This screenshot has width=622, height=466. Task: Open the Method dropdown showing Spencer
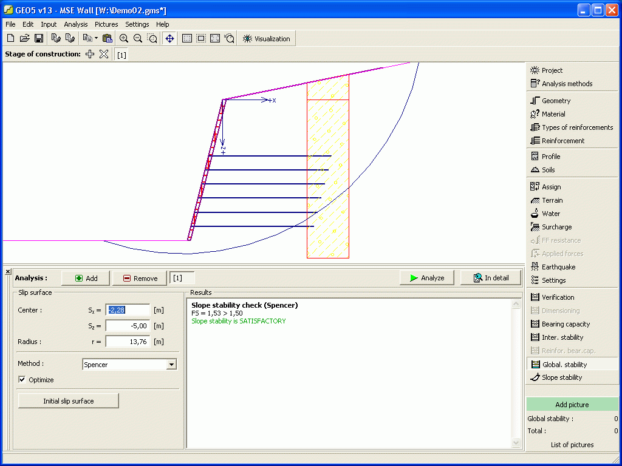[x=171, y=365]
